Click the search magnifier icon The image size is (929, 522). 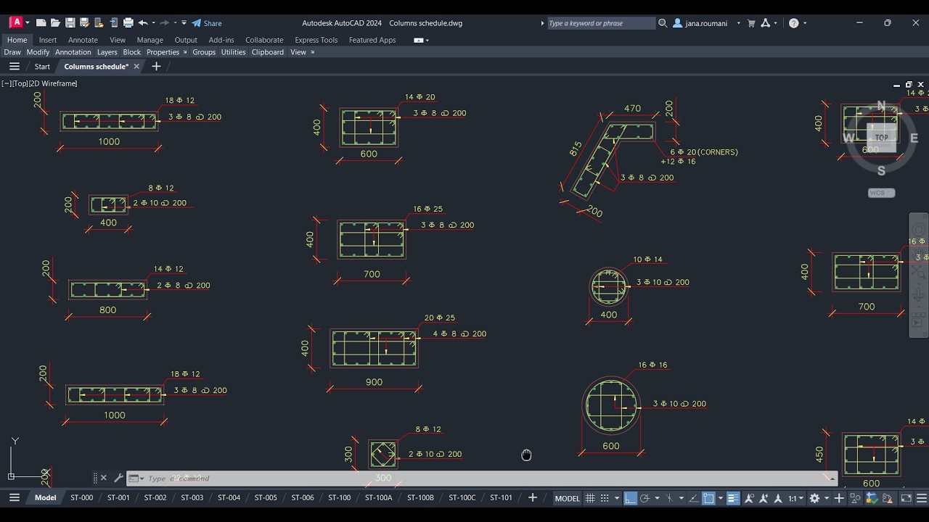coord(663,23)
